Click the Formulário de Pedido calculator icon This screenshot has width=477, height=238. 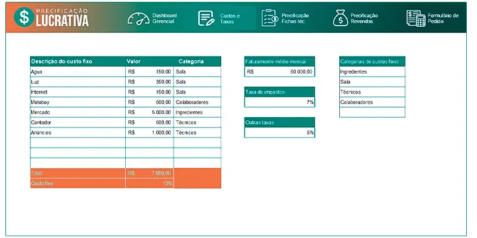click(415, 18)
